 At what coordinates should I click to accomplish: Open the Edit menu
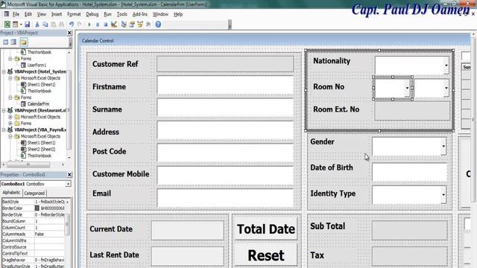point(28,14)
